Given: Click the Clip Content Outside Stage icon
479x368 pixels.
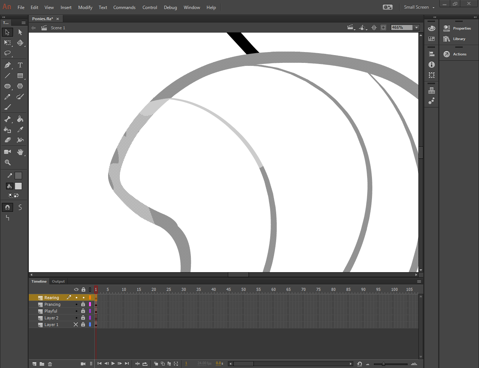Looking at the screenshot, I should [383, 28].
